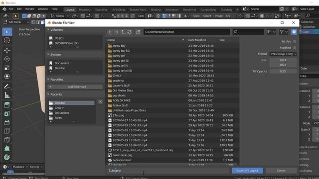Open the Help menu

tap(54, 9)
